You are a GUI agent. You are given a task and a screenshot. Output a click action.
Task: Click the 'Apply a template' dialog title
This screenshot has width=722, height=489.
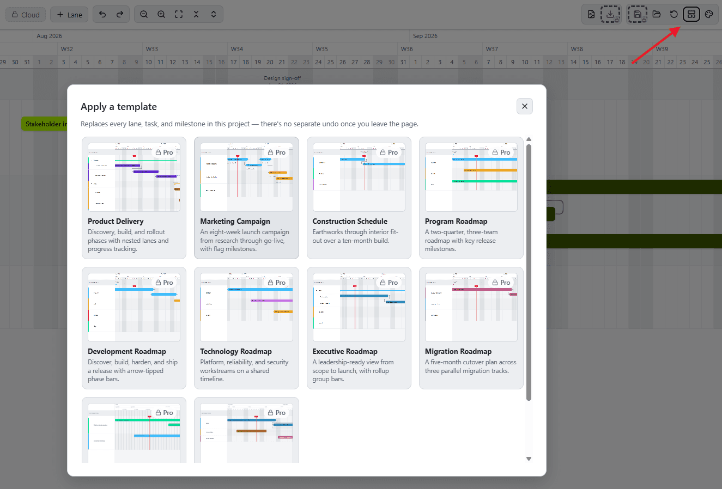[119, 107]
